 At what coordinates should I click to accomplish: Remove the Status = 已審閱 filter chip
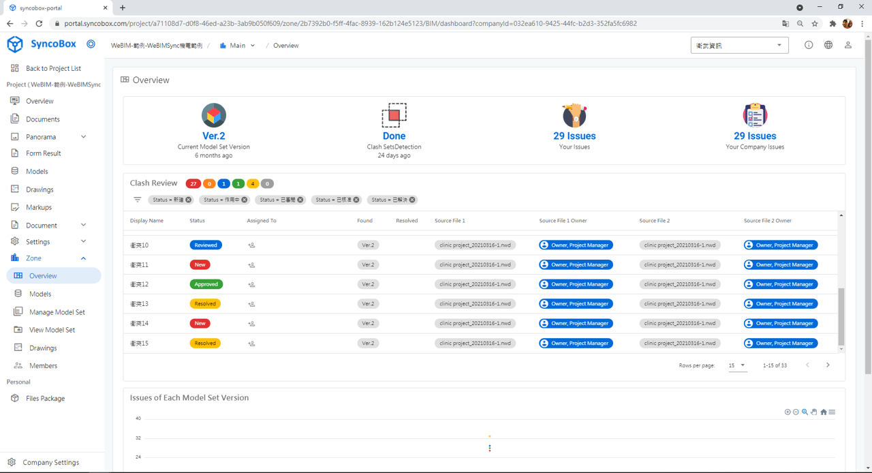[x=300, y=200]
